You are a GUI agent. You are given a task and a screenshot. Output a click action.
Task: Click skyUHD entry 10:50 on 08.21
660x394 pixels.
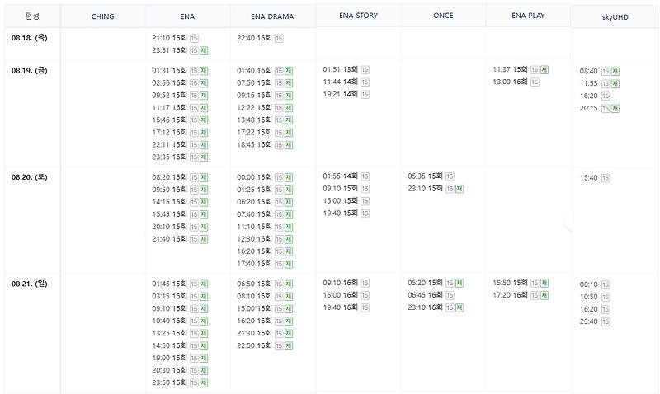pyautogui.click(x=588, y=297)
